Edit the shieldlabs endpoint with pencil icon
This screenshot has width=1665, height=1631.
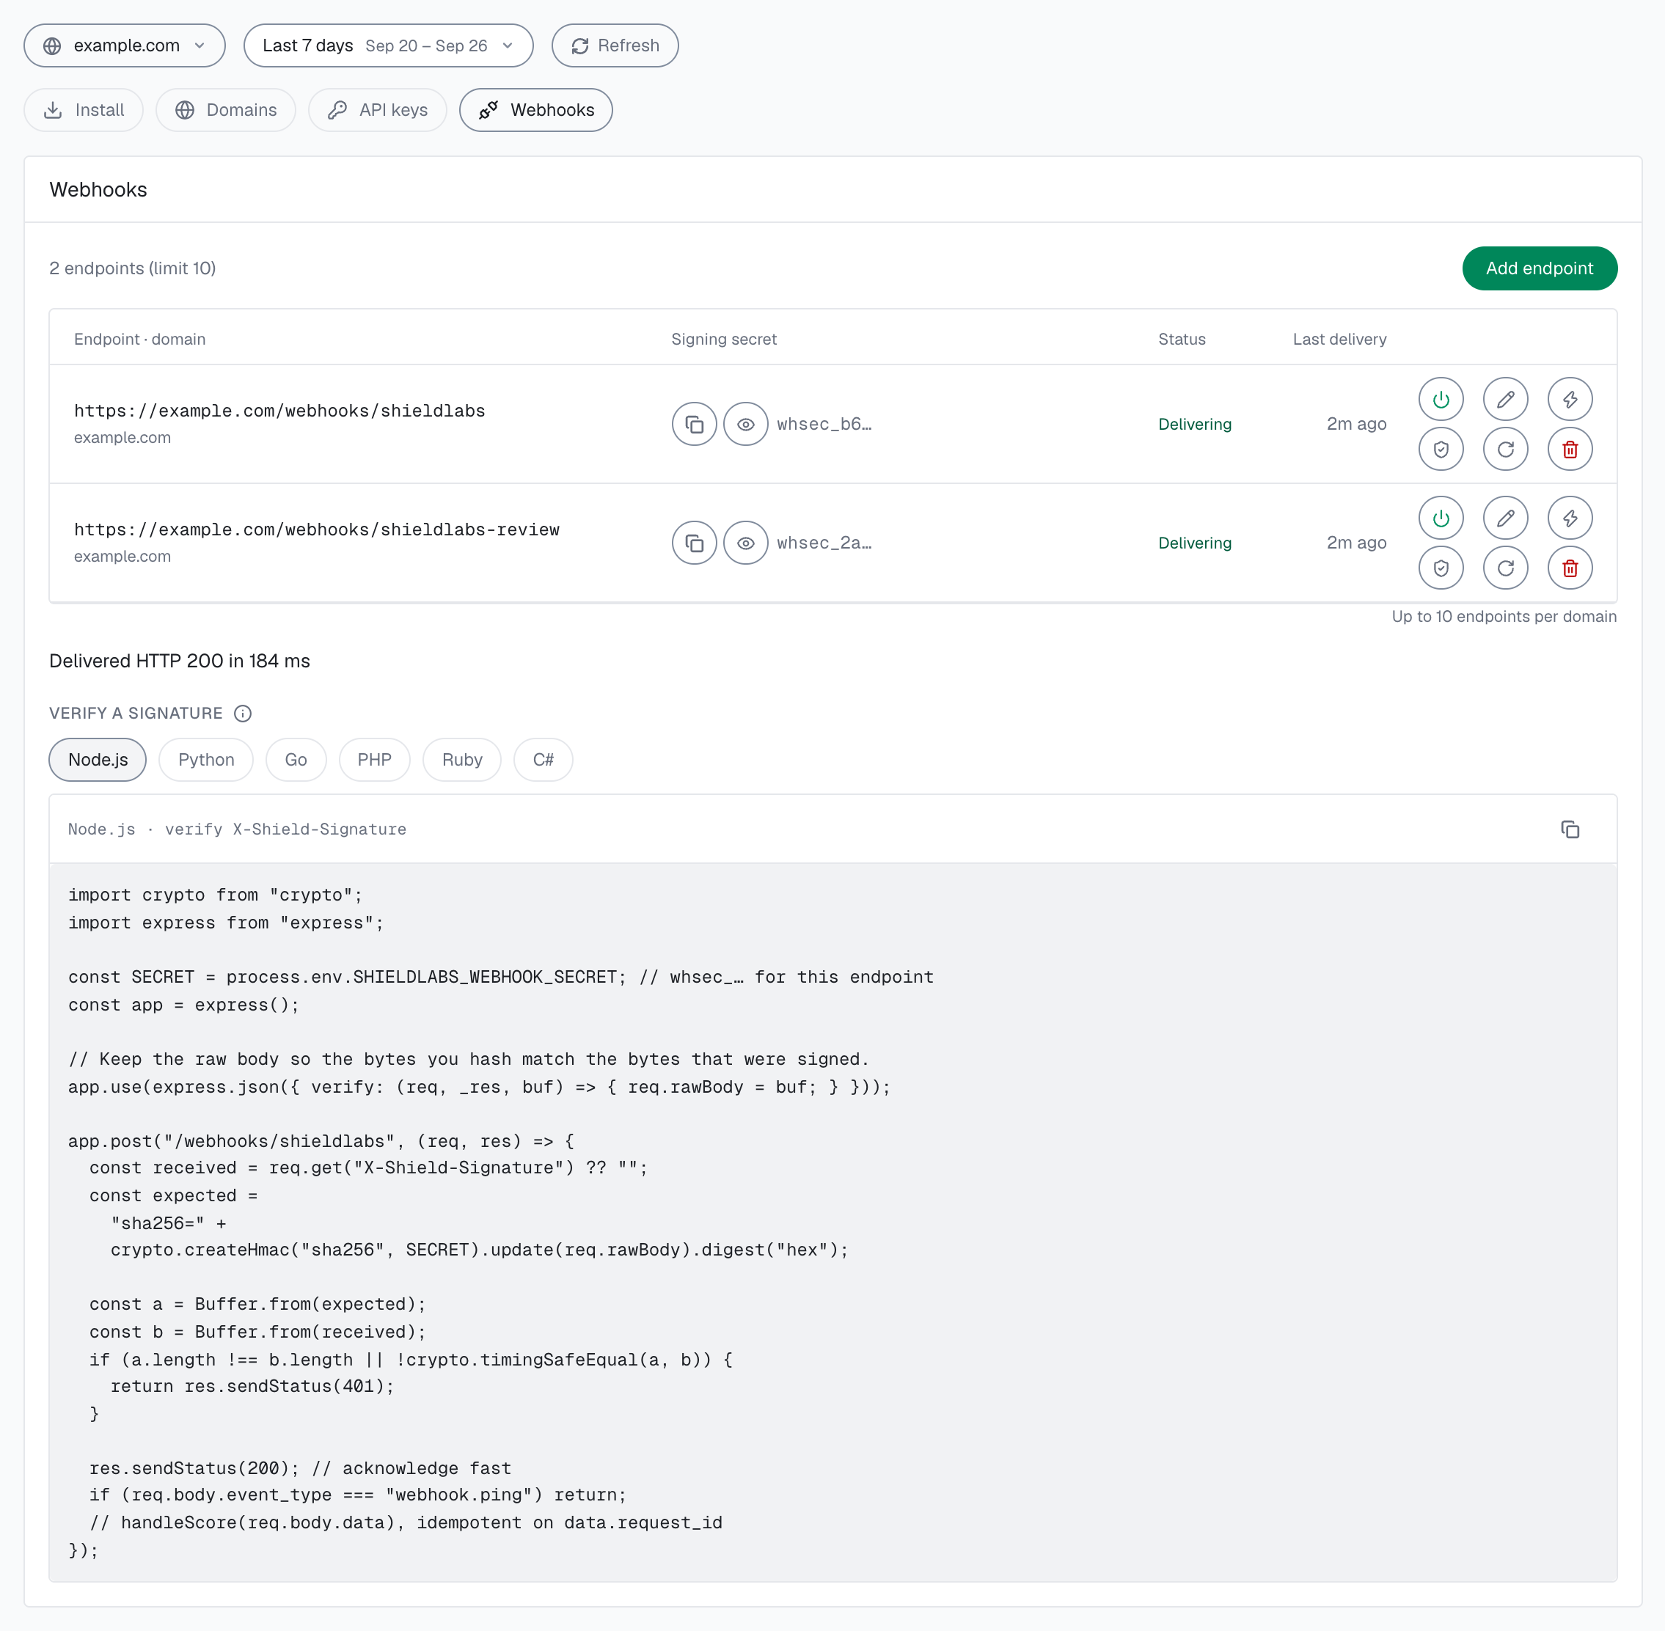(x=1506, y=399)
